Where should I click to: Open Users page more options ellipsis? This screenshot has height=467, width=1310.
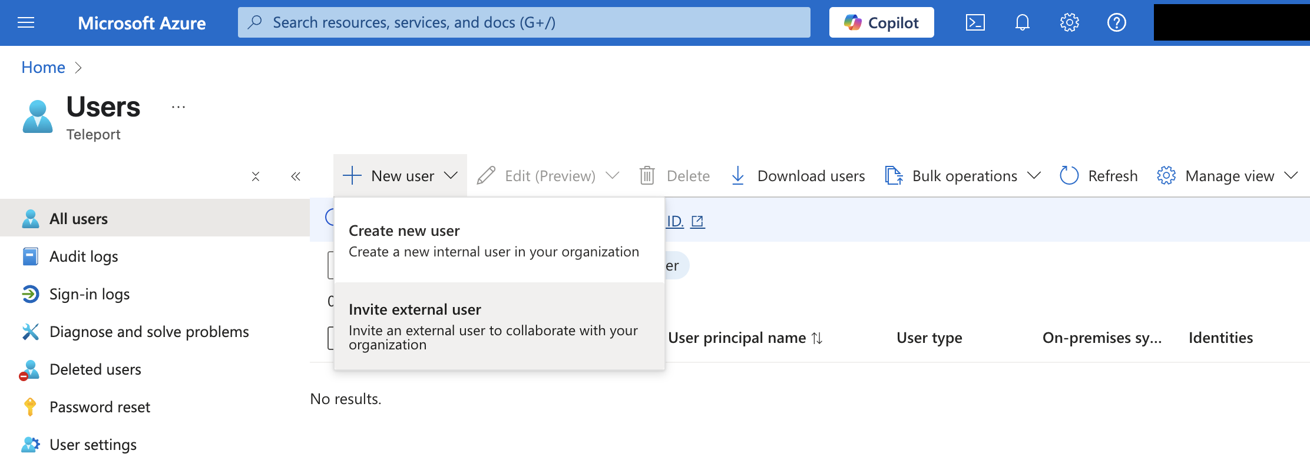[x=178, y=107]
